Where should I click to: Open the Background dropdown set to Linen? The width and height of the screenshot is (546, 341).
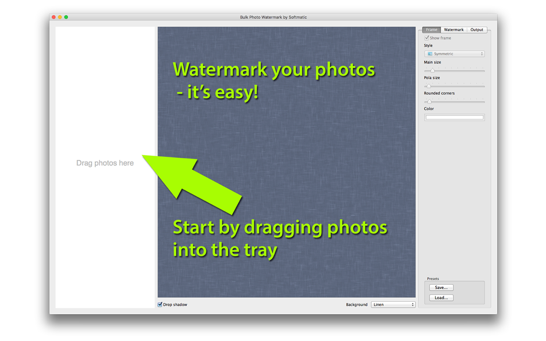point(393,305)
